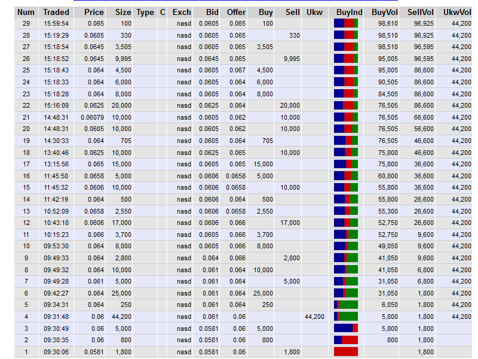Click the BuyVol column header
Viewport: 478px width, 359px height.
click(x=385, y=12)
